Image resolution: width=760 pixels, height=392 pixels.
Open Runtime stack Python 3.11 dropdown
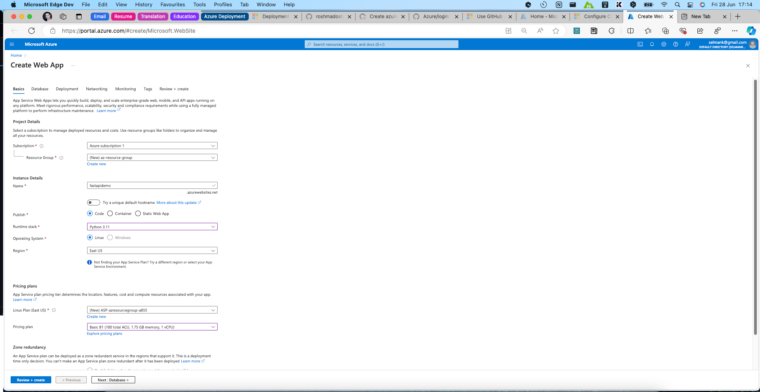152,227
